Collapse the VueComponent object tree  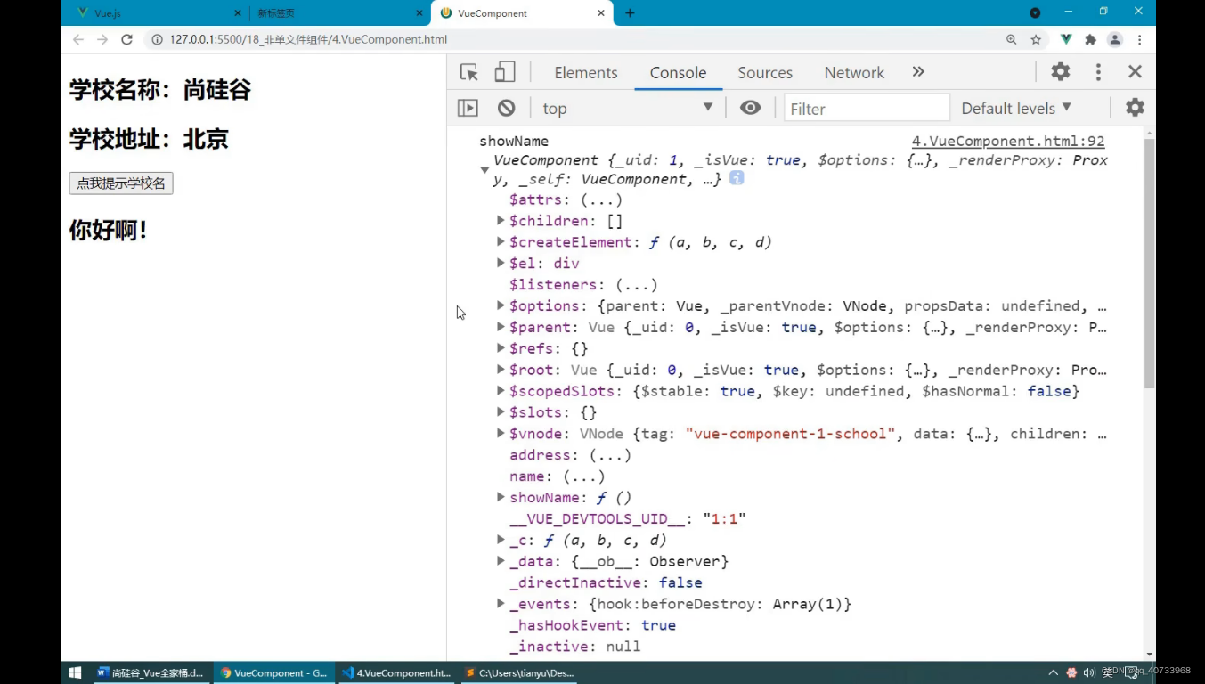pyautogui.click(x=484, y=169)
